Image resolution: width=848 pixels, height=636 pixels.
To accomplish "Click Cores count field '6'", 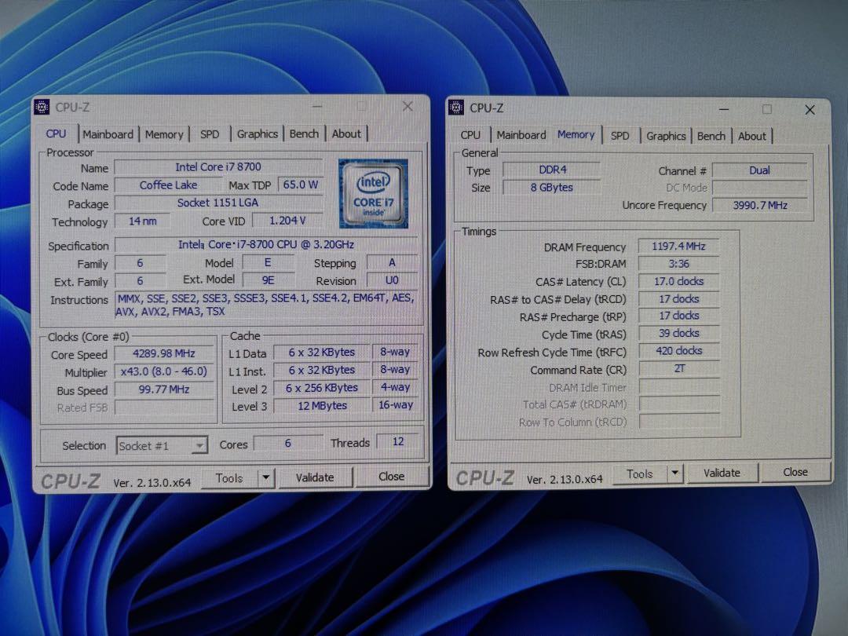I will [x=287, y=443].
